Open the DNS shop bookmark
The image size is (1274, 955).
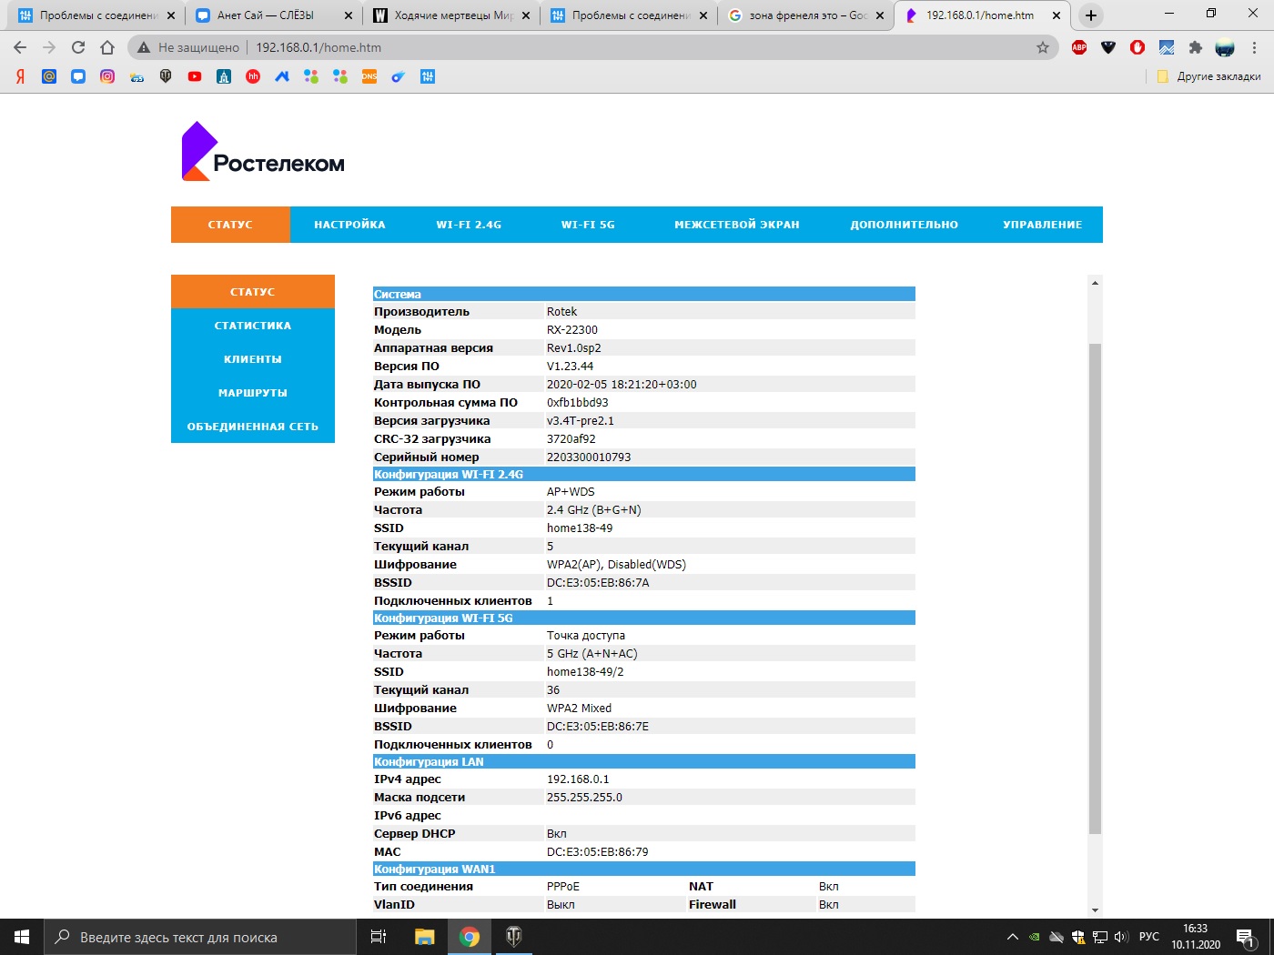(369, 76)
